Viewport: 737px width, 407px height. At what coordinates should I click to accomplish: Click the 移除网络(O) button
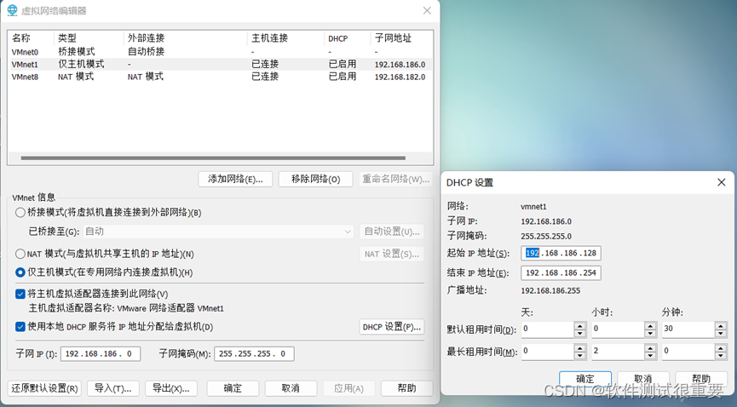[x=315, y=179]
